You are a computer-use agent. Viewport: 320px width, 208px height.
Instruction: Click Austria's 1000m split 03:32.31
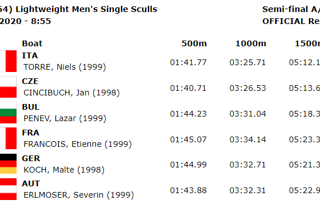pos(248,190)
